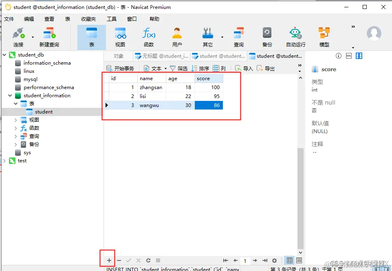This screenshot has width=392, height=271.
Task: Click the 排序 sort button
Action: pyautogui.click(x=200, y=68)
